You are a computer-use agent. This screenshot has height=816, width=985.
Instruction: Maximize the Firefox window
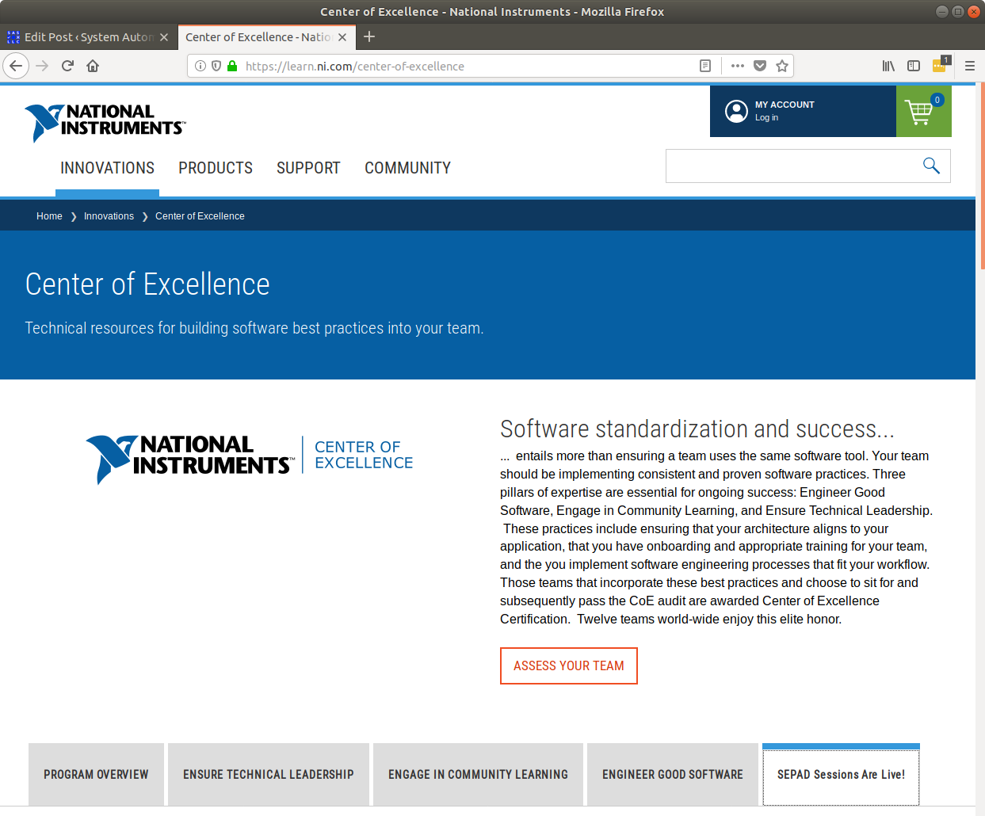(x=958, y=11)
